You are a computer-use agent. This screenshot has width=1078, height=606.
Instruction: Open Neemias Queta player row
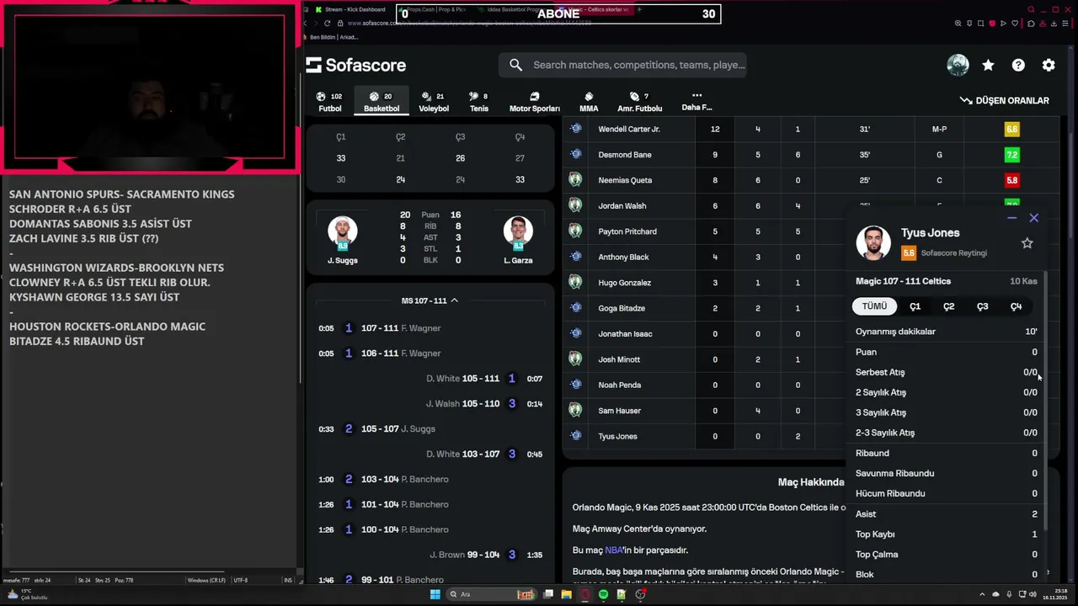click(x=811, y=180)
